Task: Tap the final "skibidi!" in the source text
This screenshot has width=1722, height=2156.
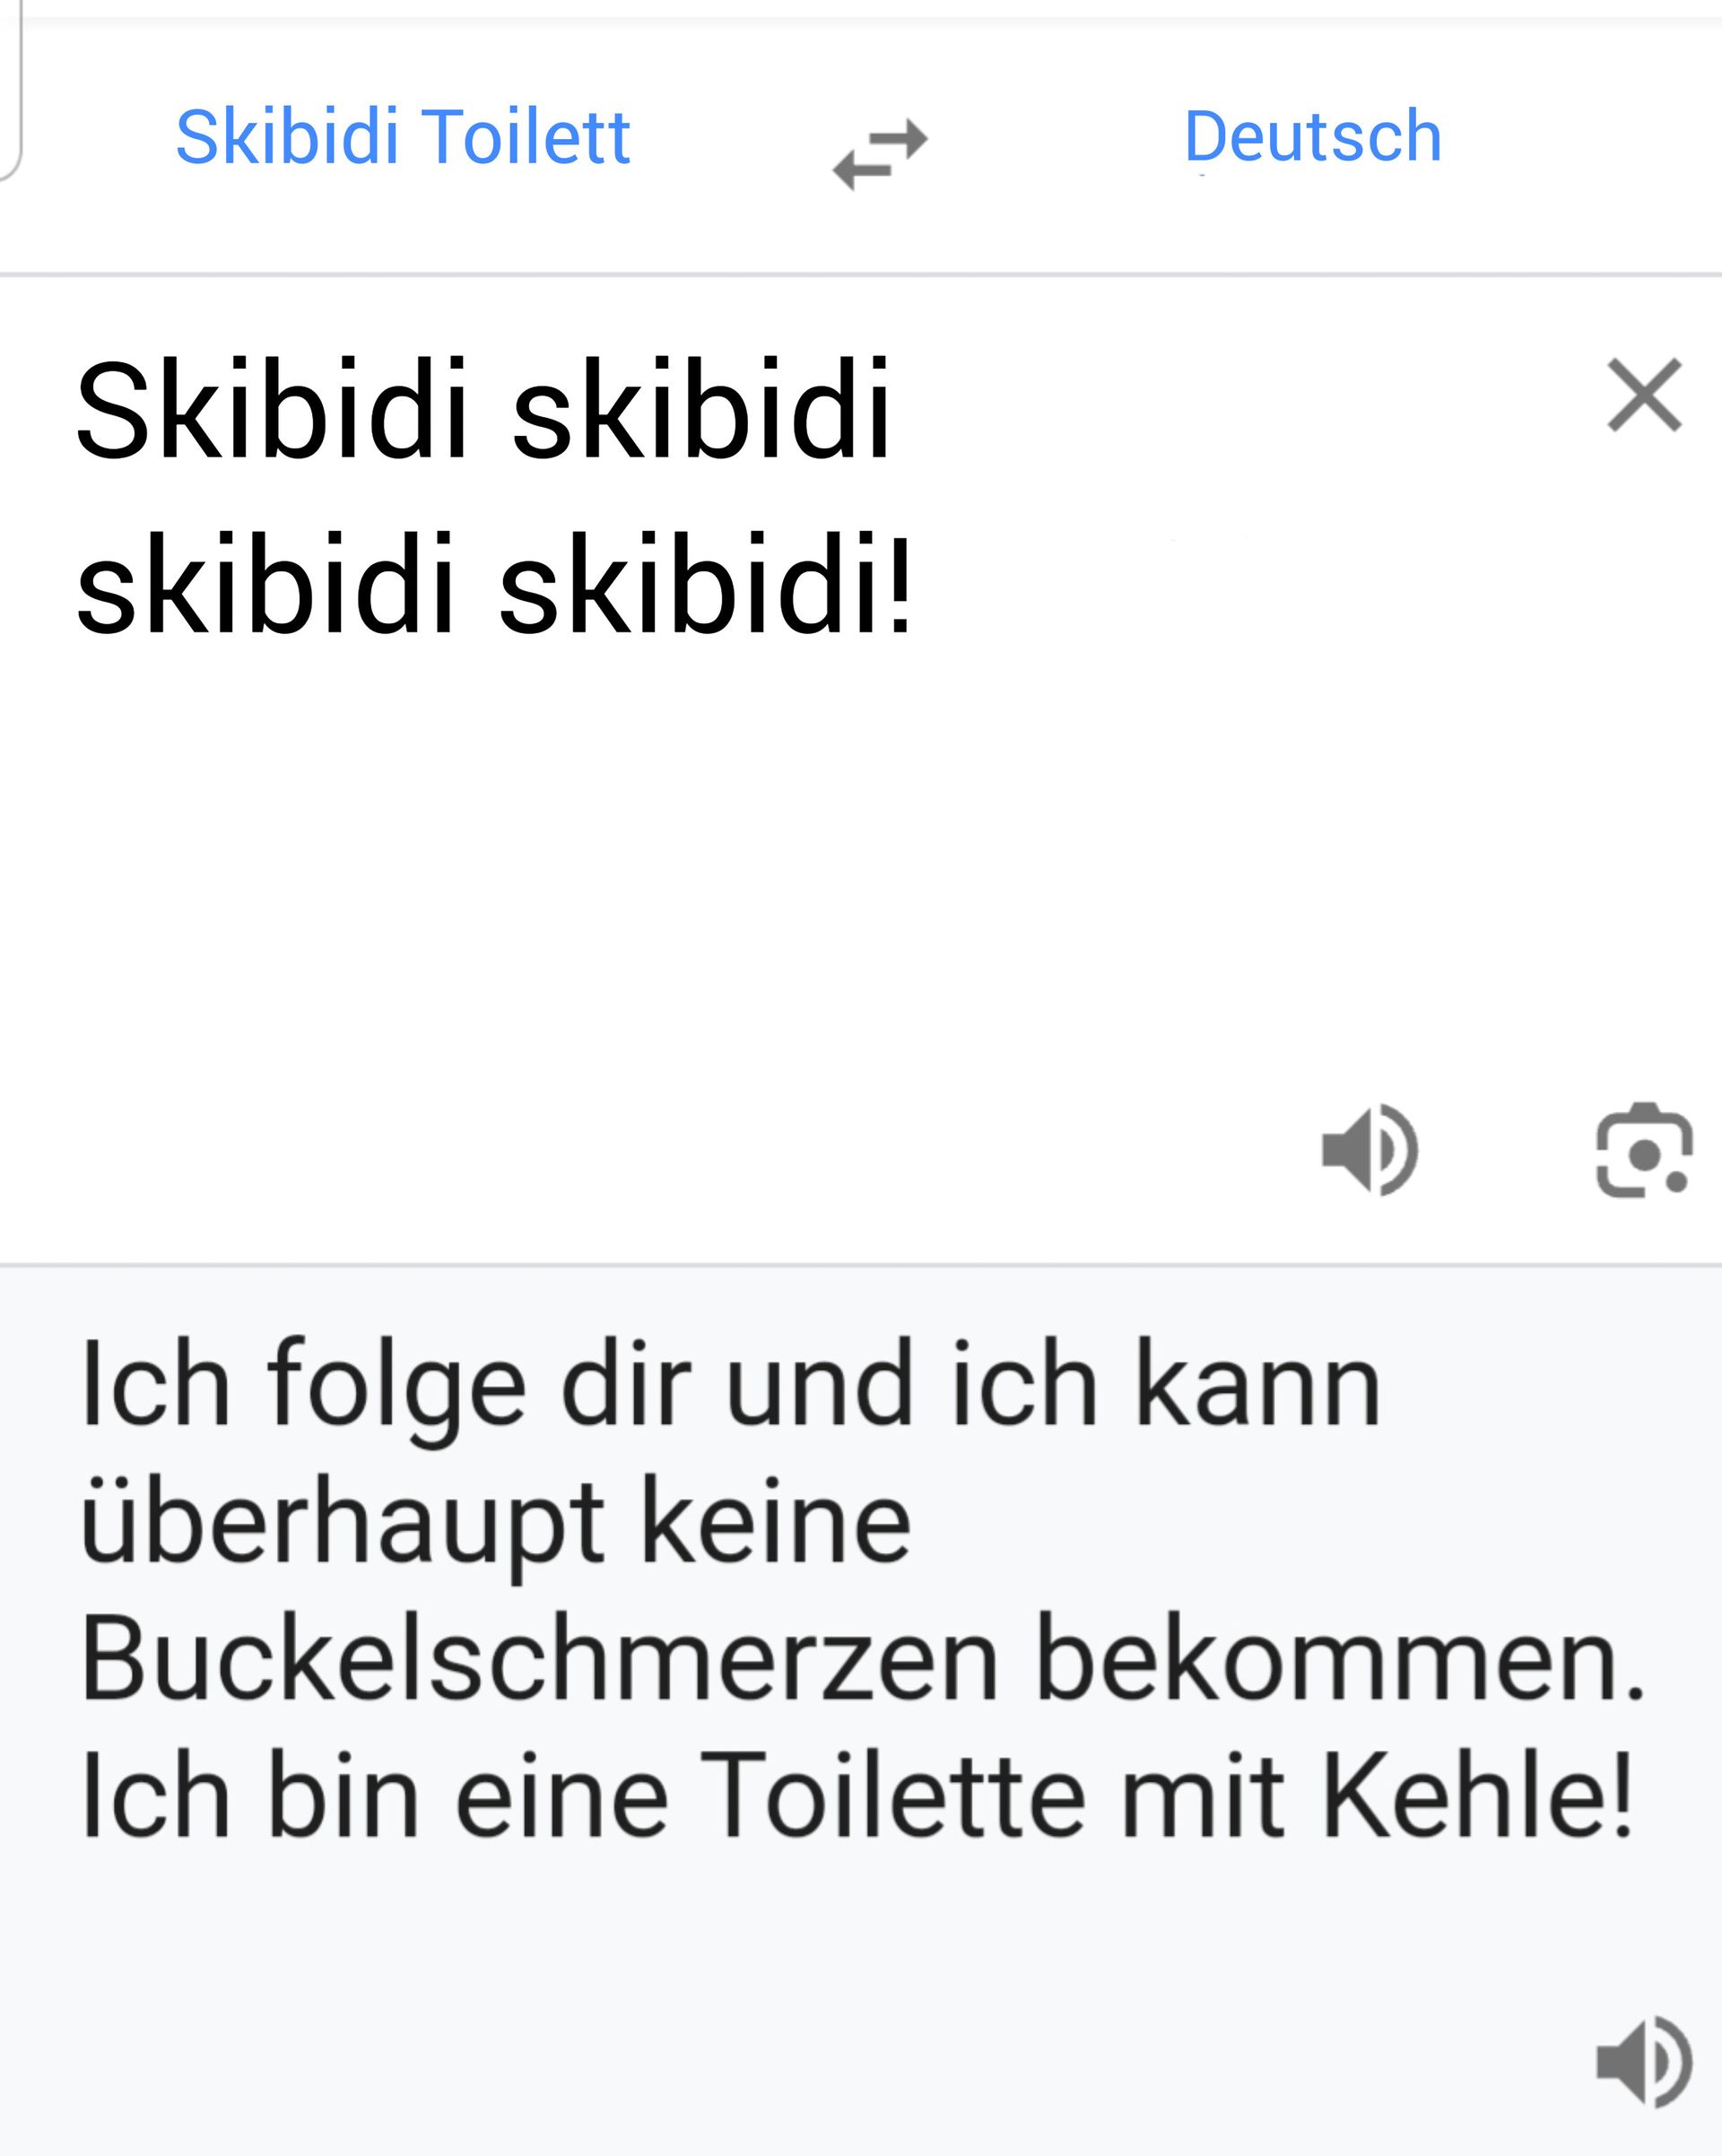Action: 706,585
